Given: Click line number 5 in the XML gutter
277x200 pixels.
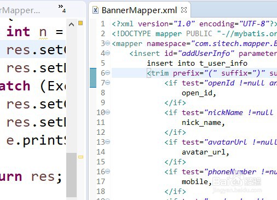Looking at the screenshot, I should tap(103, 63).
